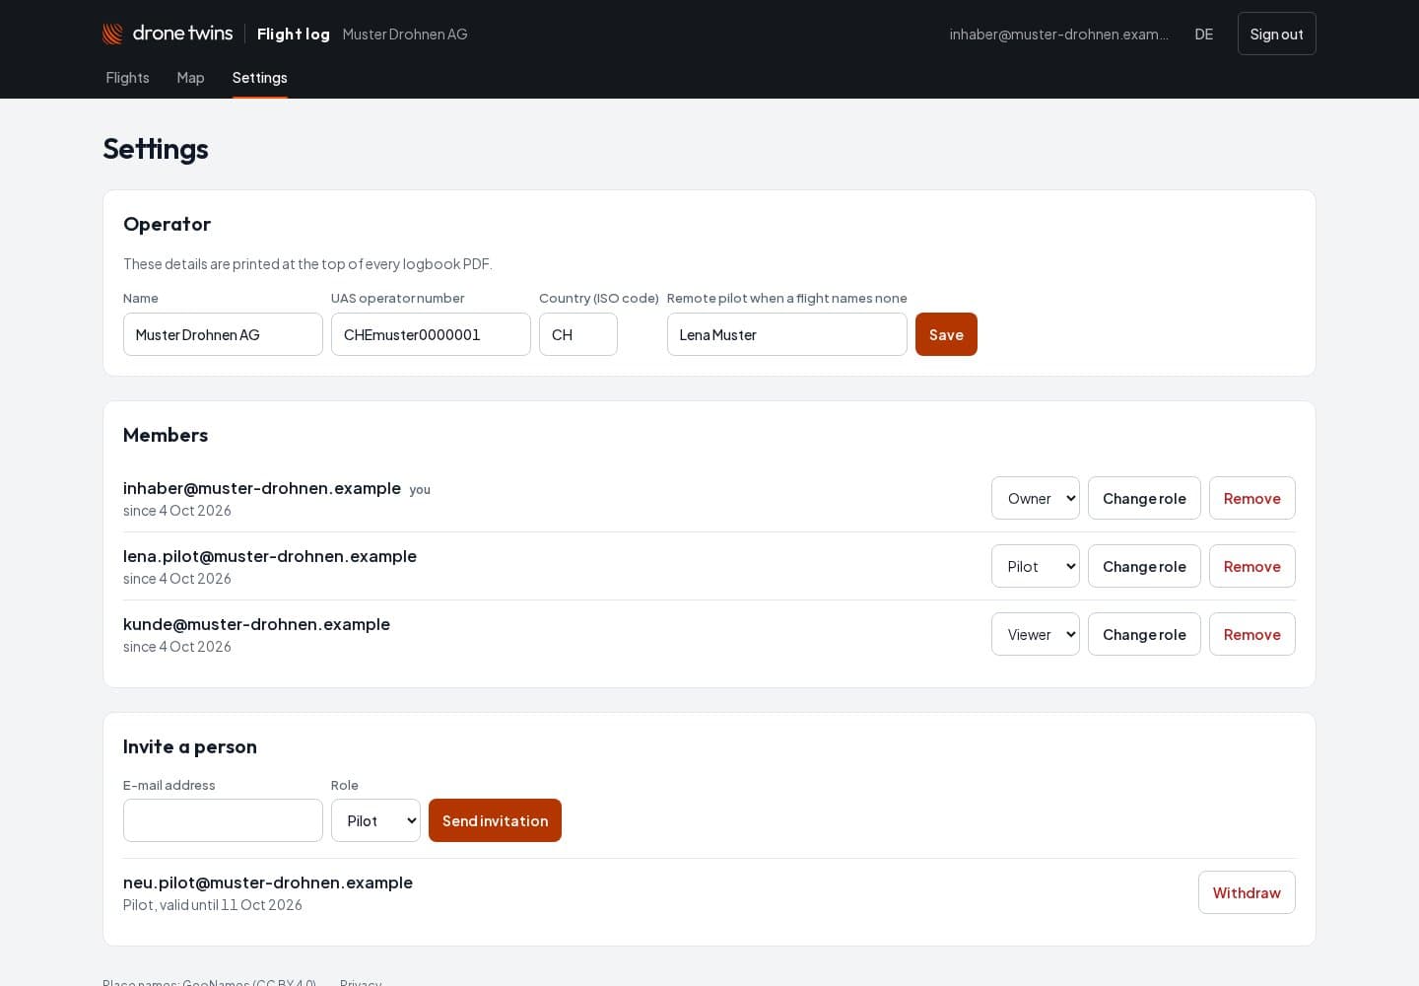Save the operator details
Image resolution: width=1419 pixels, height=986 pixels.
coord(946,334)
